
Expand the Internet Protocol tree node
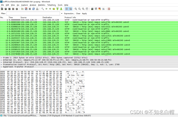pos(1,62)
